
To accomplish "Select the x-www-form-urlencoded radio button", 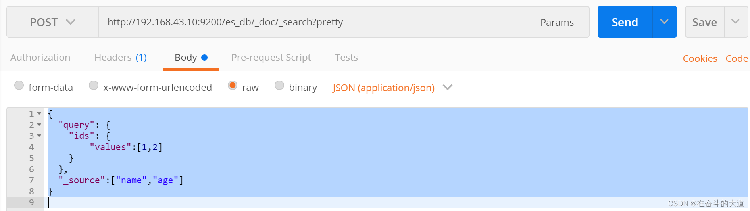I will [x=94, y=85].
